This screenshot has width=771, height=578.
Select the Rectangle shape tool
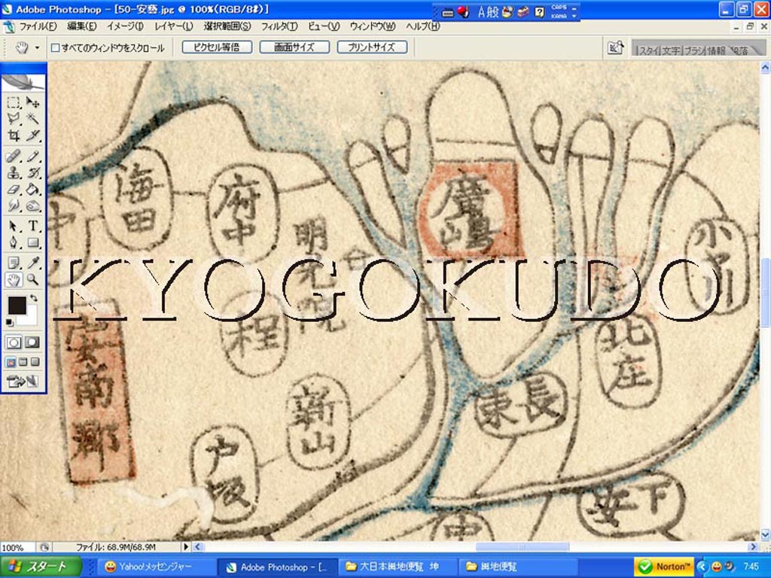point(32,243)
